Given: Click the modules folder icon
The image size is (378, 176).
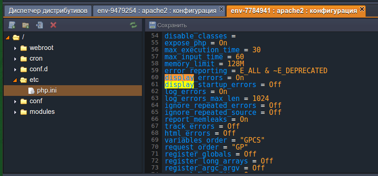Looking at the screenshot, I should coord(23,112).
